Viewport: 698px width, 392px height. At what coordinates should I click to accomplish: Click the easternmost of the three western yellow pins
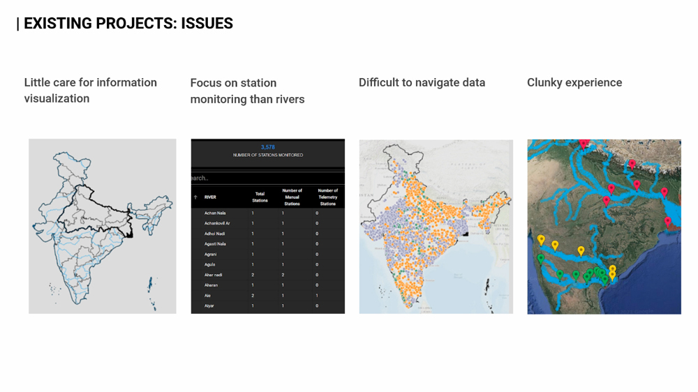pyautogui.click(x=581, y=250)
